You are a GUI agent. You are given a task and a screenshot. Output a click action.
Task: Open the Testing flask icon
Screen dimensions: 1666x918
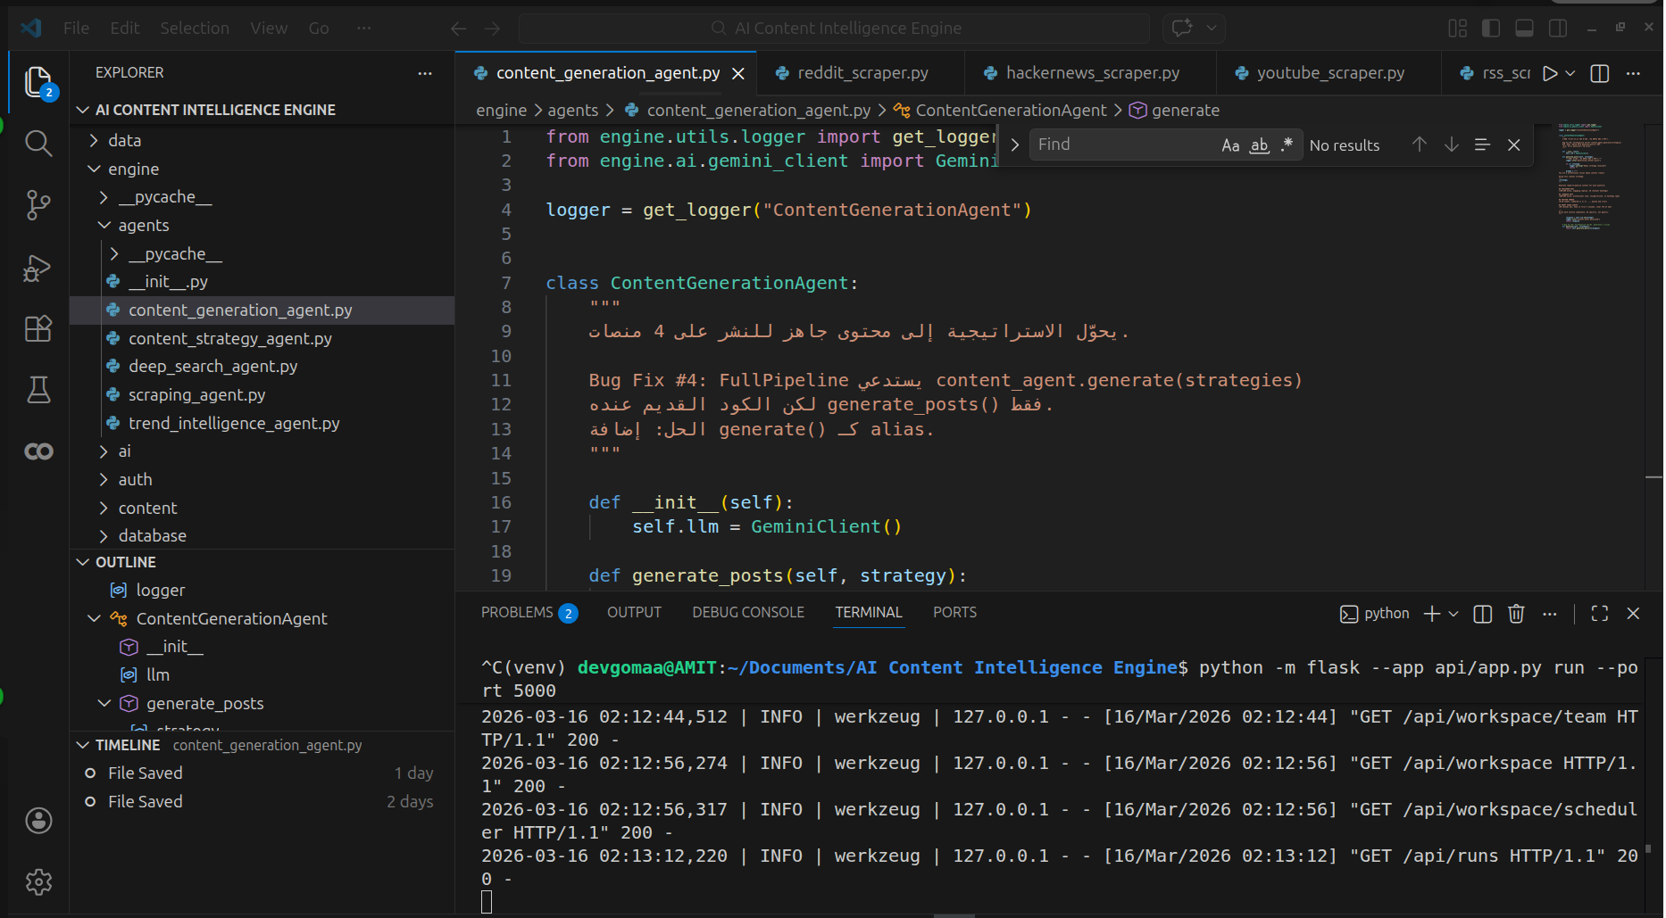tap(37, 390)
